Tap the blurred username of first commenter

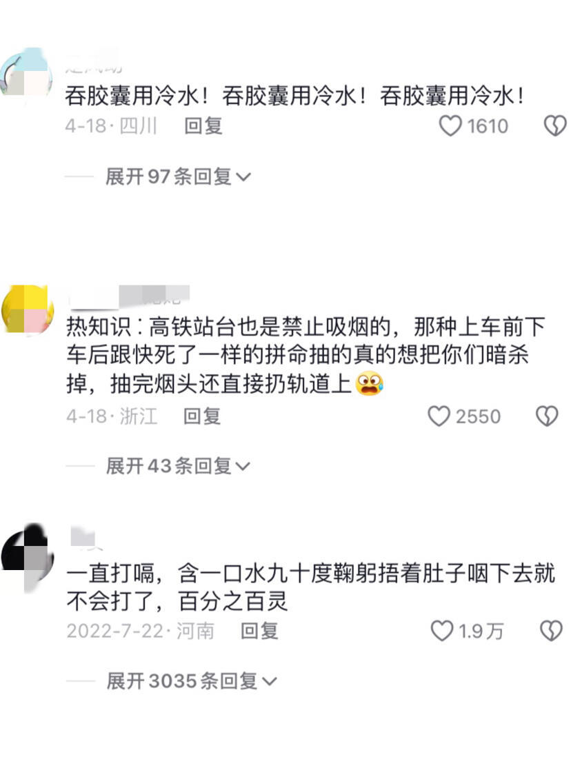(94, 62)
